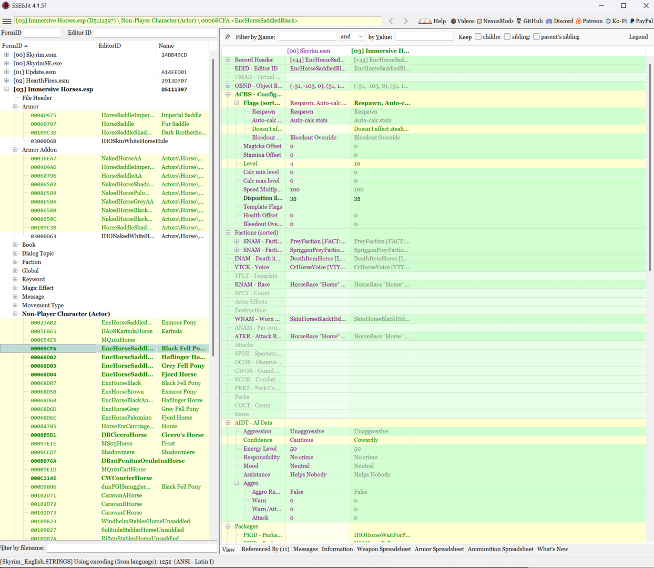Collapse the ACBS Configuration section
The image size is (654, 568).
[228, 95]
